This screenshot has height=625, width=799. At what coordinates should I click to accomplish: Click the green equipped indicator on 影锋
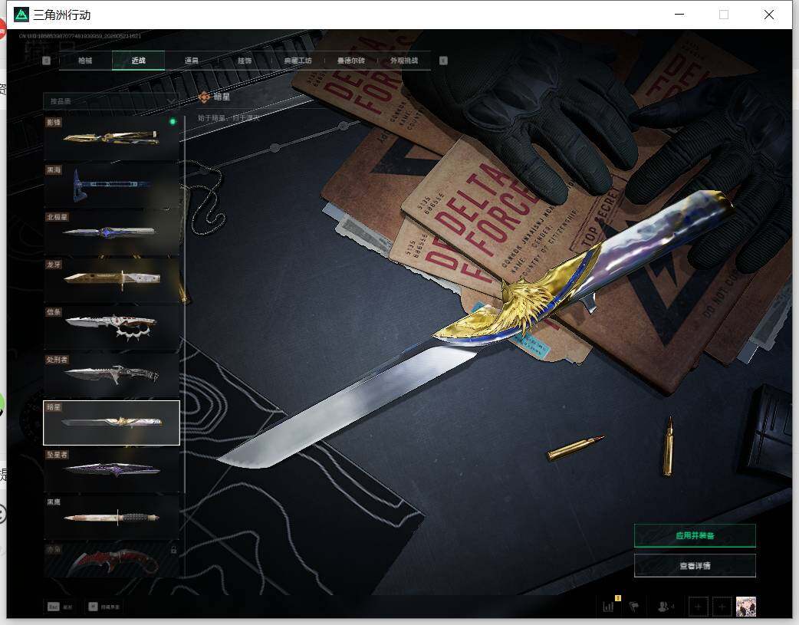click(173, 122)
